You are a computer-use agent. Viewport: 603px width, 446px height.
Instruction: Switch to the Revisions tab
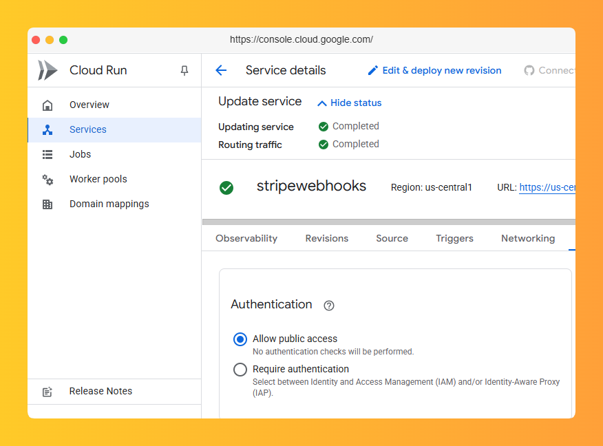[x=326, y=238]
